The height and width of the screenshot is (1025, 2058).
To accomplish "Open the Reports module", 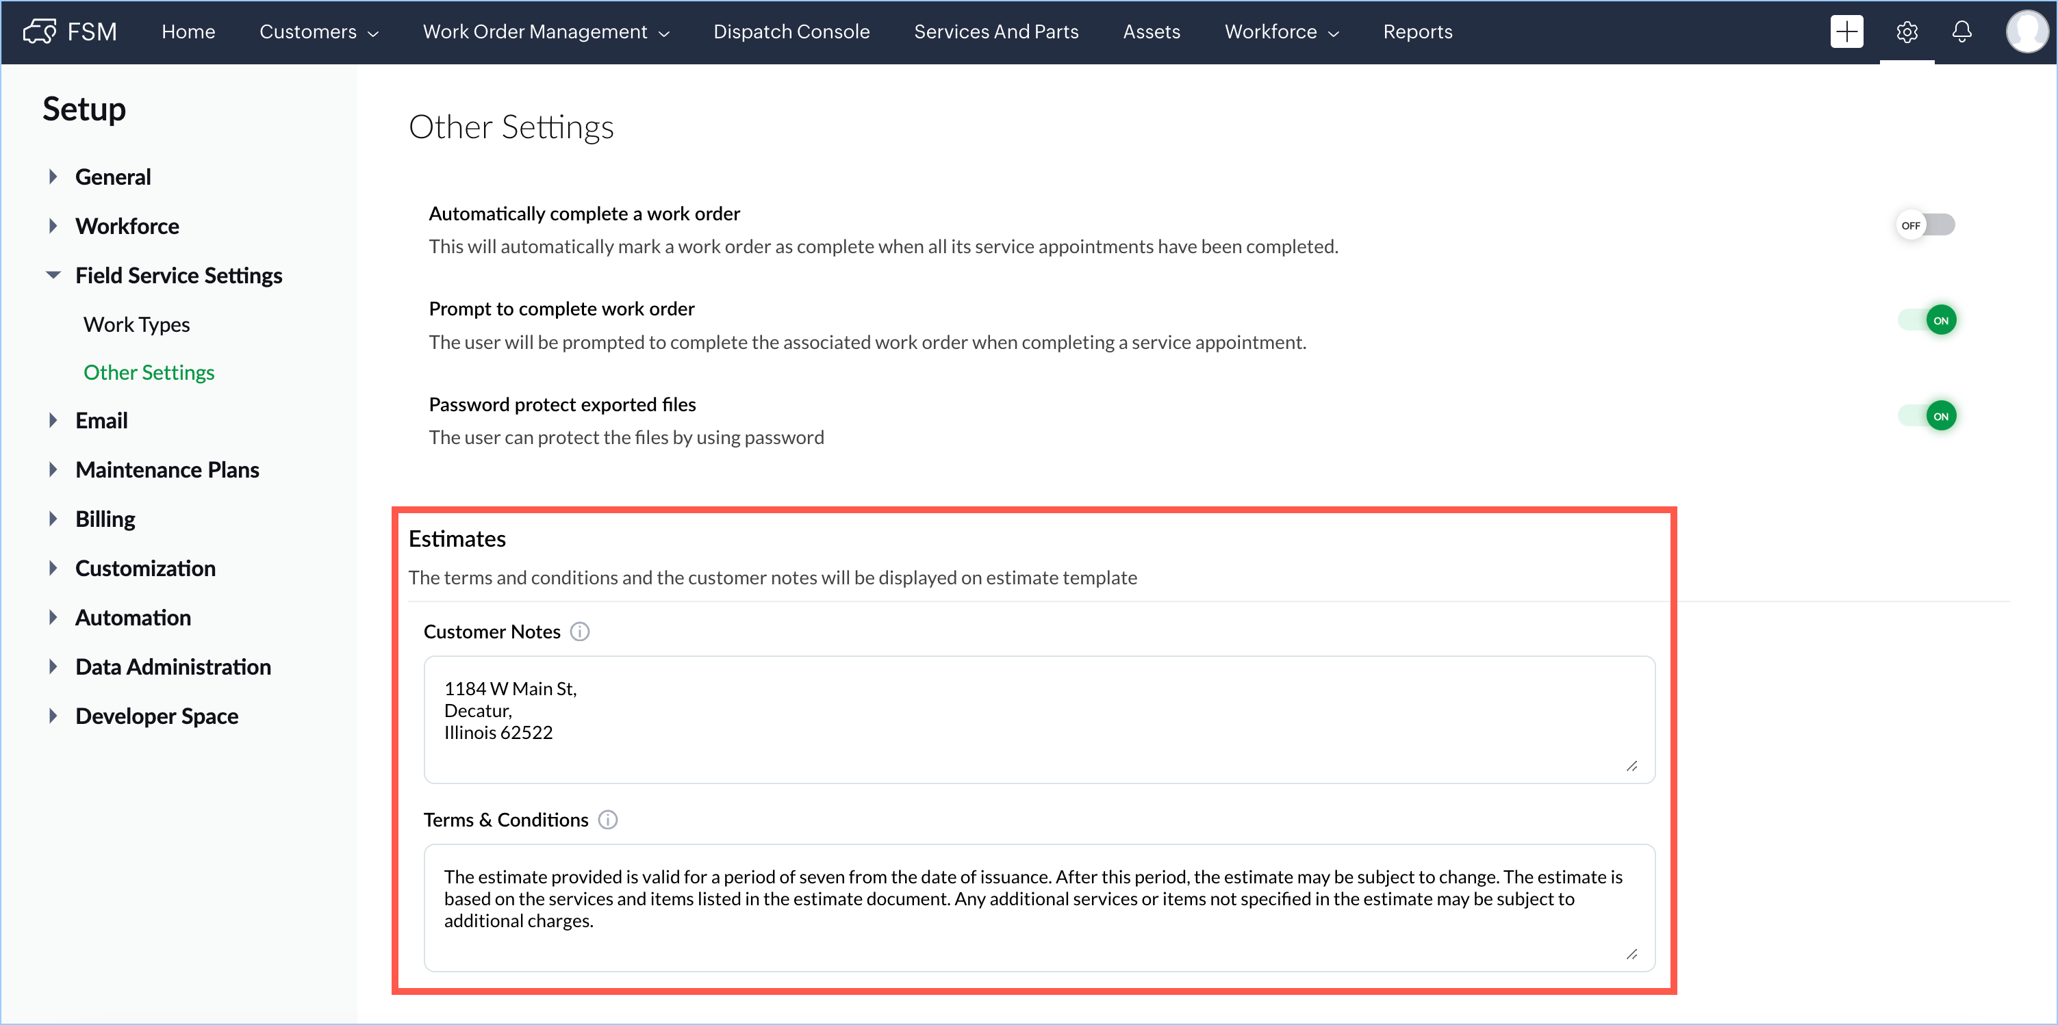I will 1417,32.
